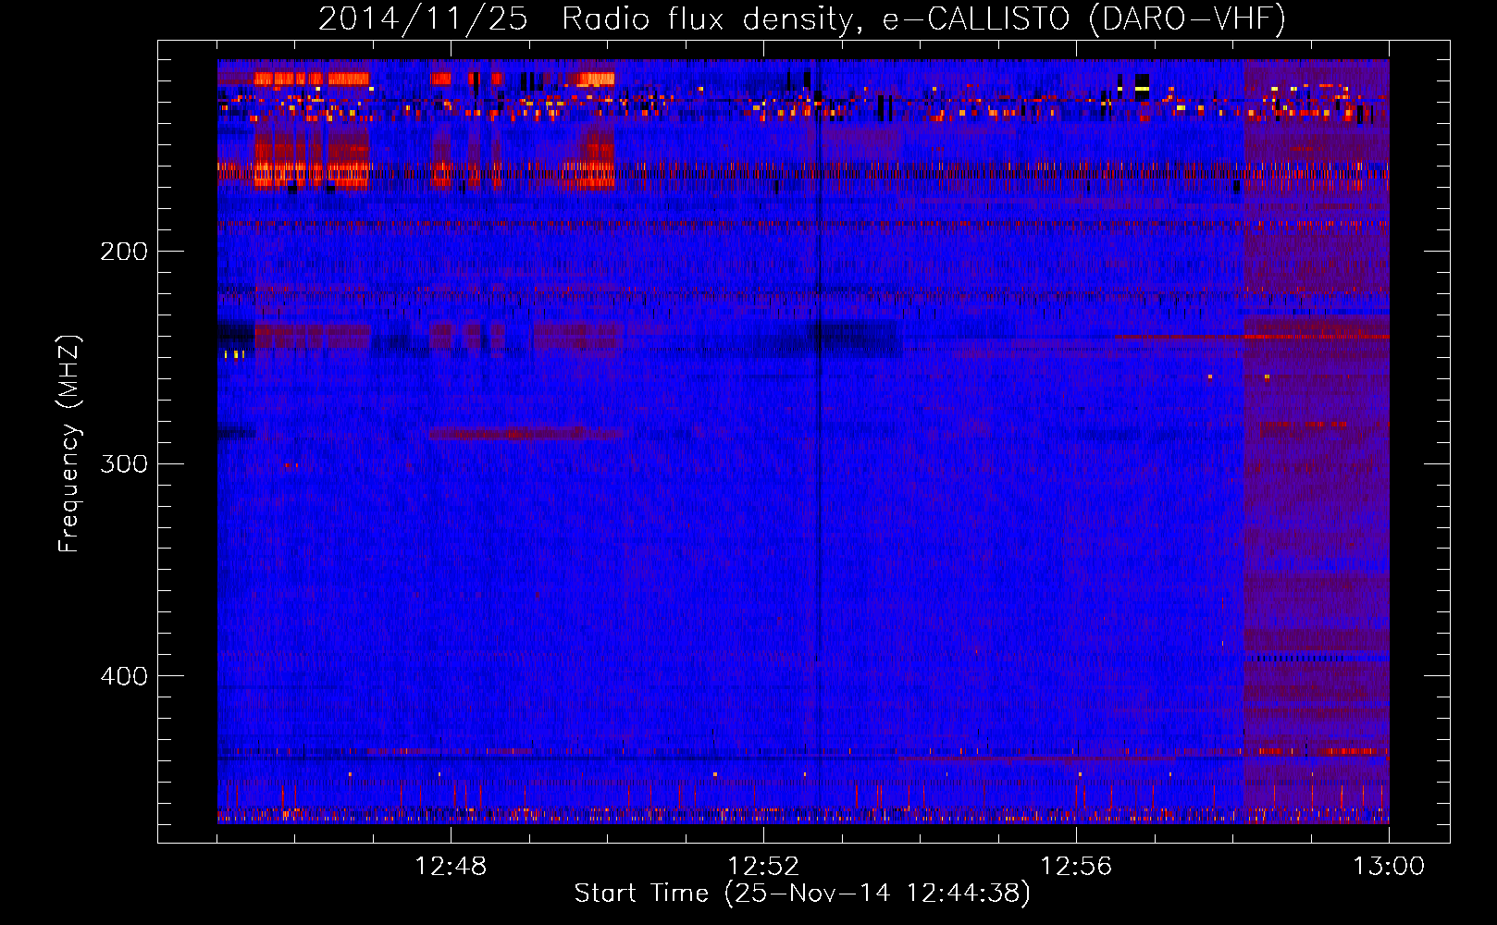
Task: Select the 200 frequency tick label
Action: coord(124,252)
